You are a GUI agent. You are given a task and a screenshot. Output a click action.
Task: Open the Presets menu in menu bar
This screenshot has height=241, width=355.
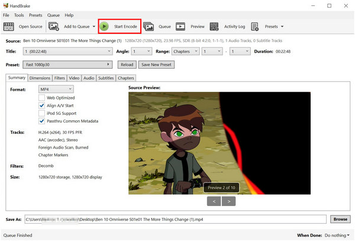35,15
